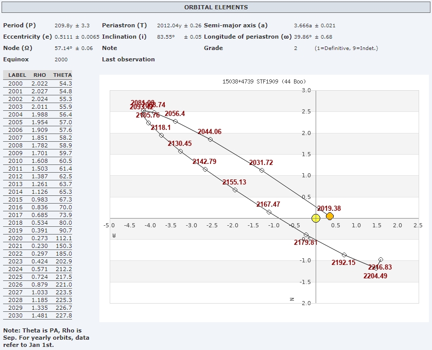432x350 pixels.
Task: Click the 2019.38 orbit label
Action: 329,208
